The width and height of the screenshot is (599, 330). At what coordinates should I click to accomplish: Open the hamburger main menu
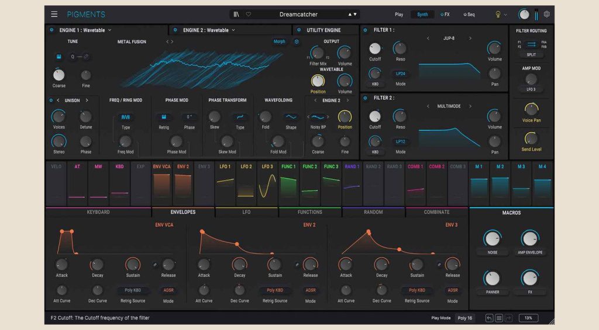tap(54, 14)
